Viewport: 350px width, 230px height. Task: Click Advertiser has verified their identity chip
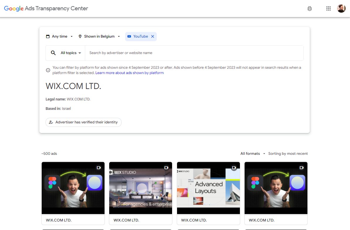click(x=83, y=122)
